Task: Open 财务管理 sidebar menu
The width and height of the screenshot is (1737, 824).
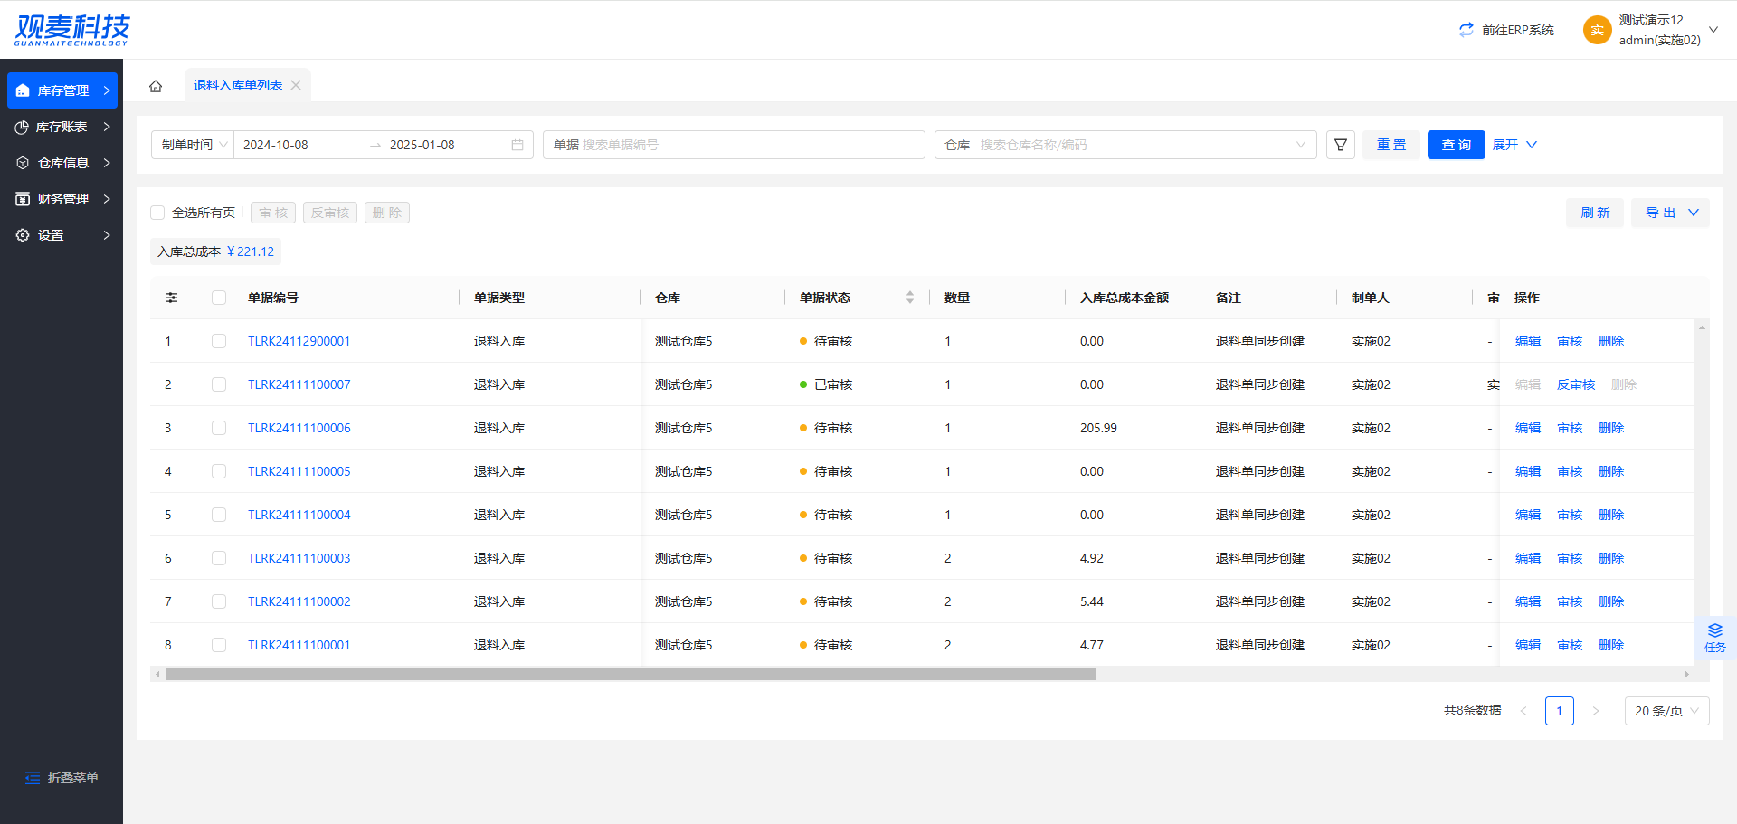Action: (62, 199)
